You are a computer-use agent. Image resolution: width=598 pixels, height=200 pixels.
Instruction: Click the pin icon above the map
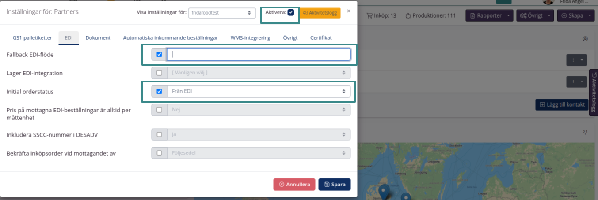click(x=585, y=132)
